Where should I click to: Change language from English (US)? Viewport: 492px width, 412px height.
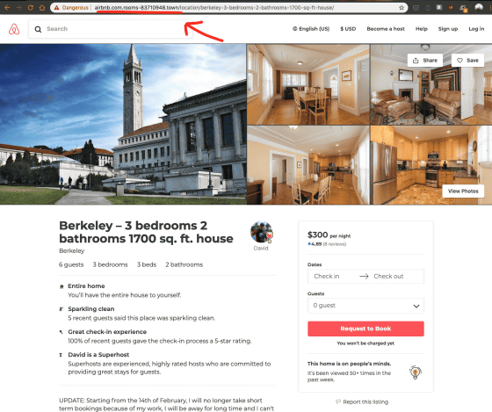pyautogui.click(x=311, y=29)
